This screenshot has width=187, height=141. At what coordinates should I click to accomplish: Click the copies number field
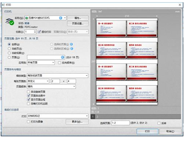(x=29, y=32)
